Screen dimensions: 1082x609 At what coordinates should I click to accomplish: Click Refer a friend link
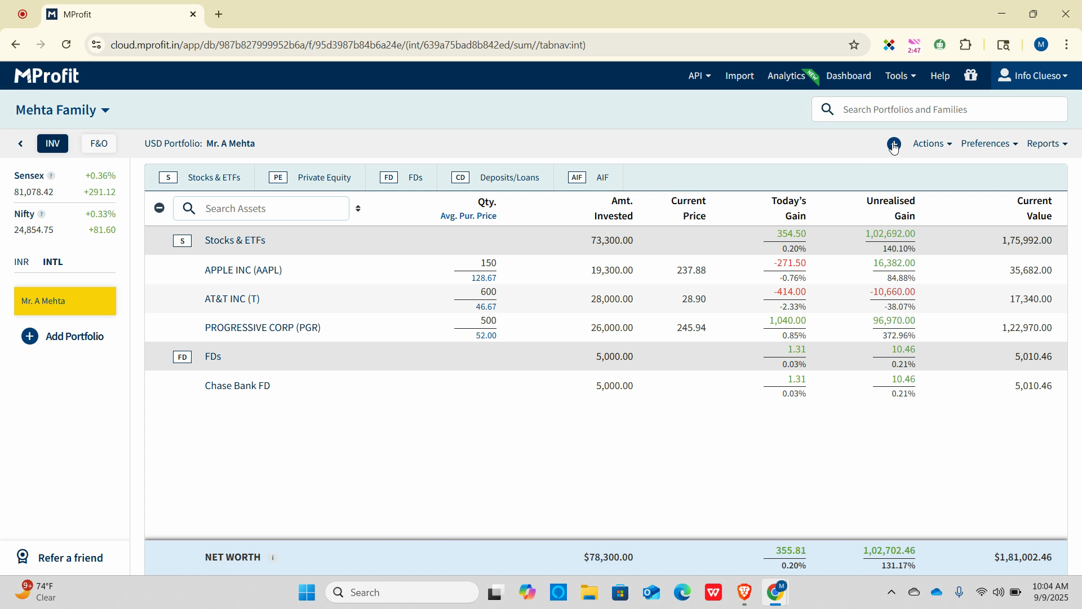point(70,558)
